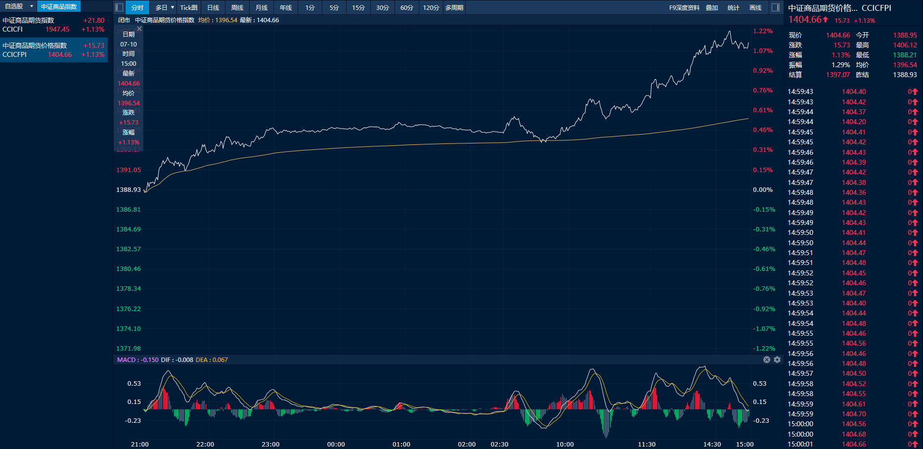Switch to Tick图 view
Screen dimensions: 923x449
[x=189, y=7]
